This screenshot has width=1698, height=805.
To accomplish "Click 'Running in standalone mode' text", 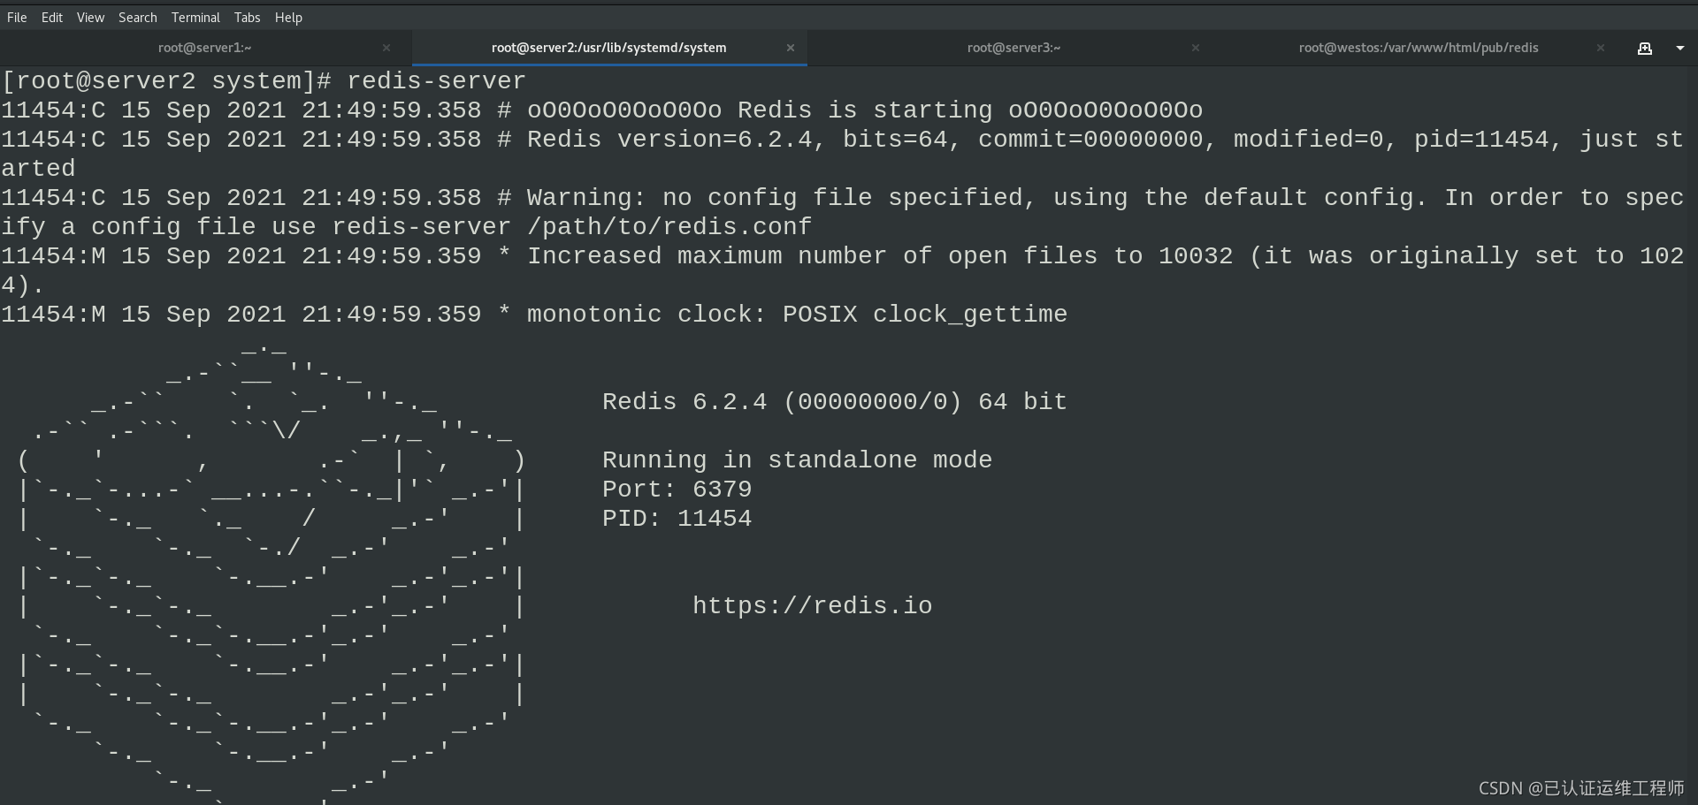I will (x=797, y=459).
